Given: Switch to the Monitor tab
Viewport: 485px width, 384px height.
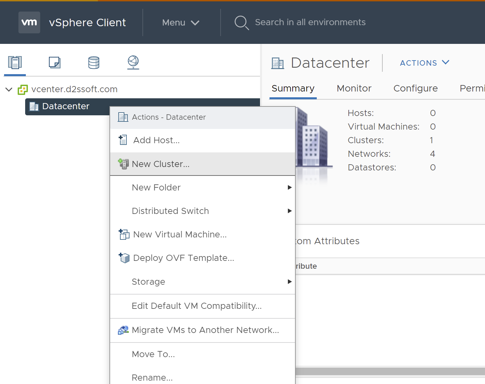Looking at the screenshot, I should click(x=354, y=88).
